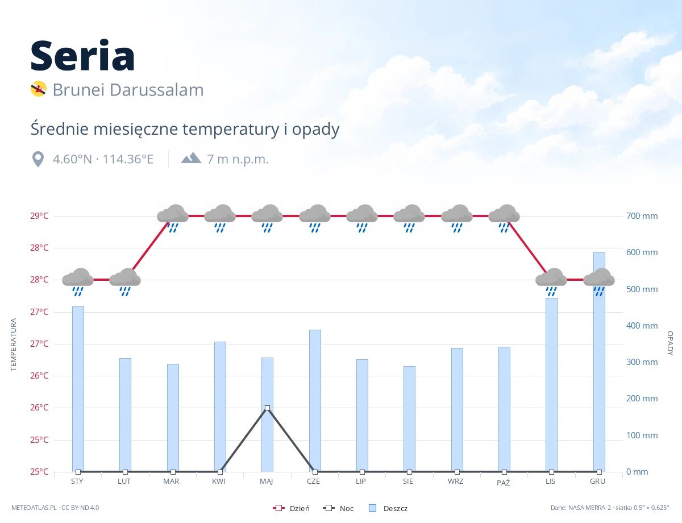Click the Średnie miesięczne temperatury i opady heading
The width and height of the screenshot is (682, 523).
[x=185, y=129]
